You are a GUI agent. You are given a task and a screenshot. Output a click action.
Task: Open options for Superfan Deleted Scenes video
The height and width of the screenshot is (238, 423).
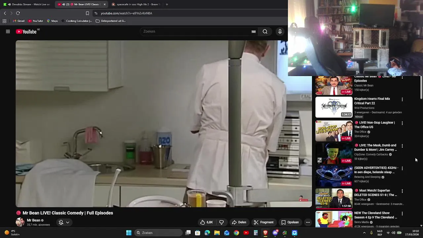click(x=402, y=191)
